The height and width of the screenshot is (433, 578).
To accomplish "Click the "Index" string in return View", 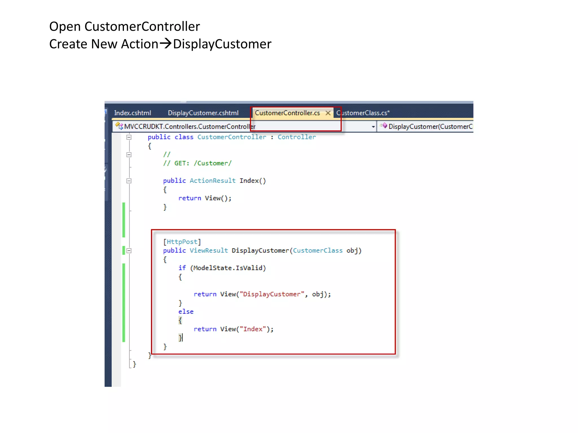I will [253, 329].
